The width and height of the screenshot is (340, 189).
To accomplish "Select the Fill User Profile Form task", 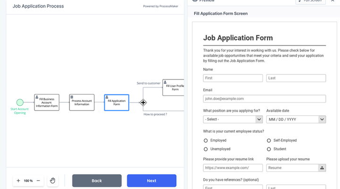I will 173,87.
